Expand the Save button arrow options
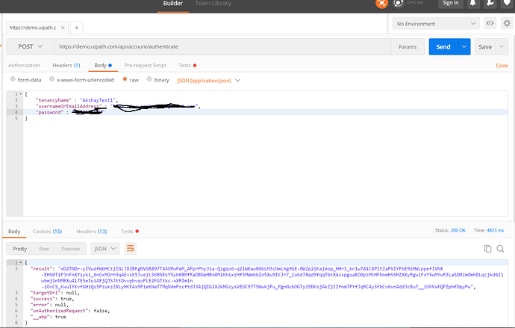The image size is (515, 328). pos(502,46)
